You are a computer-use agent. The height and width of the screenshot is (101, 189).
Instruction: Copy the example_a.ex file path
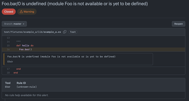65,32
